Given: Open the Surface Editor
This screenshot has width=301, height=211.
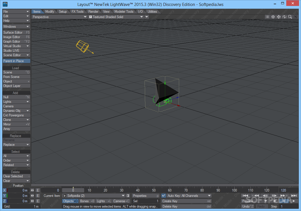Looking at the screenshot, I should coord(16,32).
